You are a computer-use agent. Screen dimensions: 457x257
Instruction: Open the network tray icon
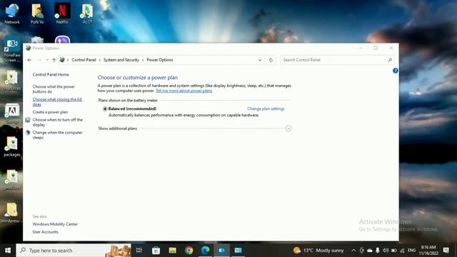[402, 251]
